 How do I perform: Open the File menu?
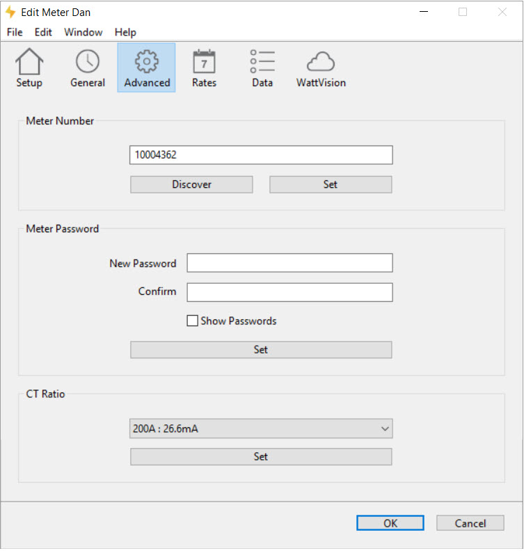pyautogui.click(x=15, y=32)
